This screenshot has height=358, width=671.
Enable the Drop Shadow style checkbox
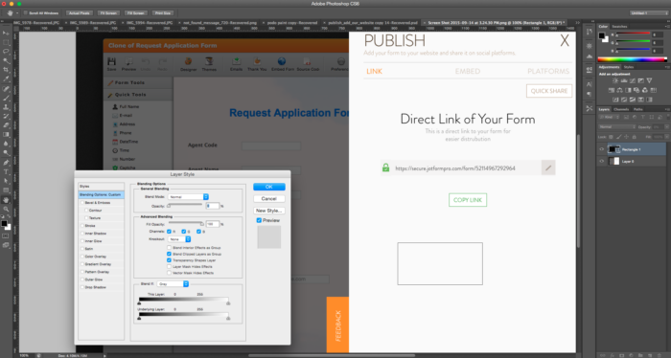[x=82, y=287]
